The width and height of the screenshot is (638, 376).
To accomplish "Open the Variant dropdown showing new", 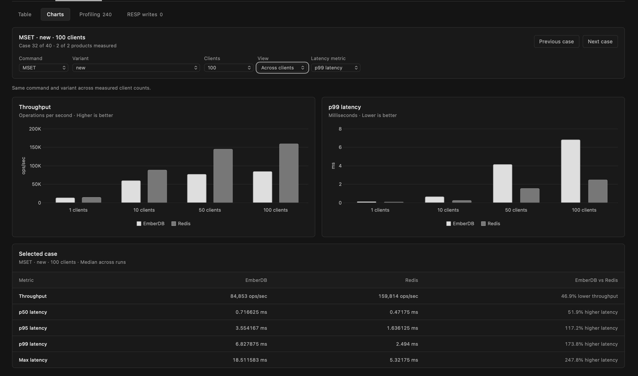I will tap(136, 68).
